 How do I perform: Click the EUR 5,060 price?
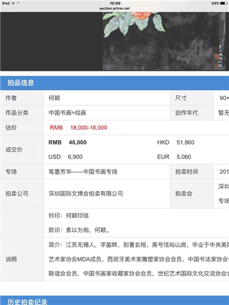[x=174, y=157]
